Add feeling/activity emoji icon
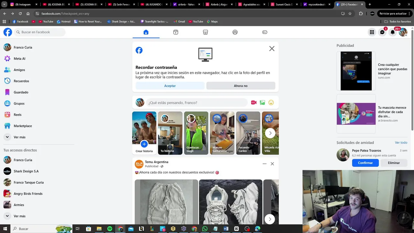Image resolution: width=414 pixels, height=233 pixels. pyautogui.click(x=271, y=103)
